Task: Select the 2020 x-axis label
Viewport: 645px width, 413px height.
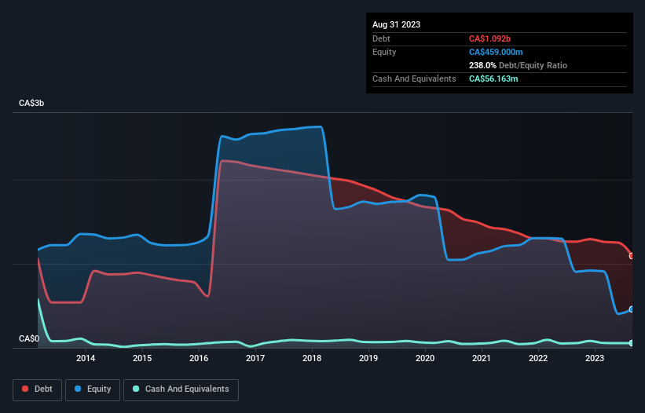Action: click(x=425, y=358)
